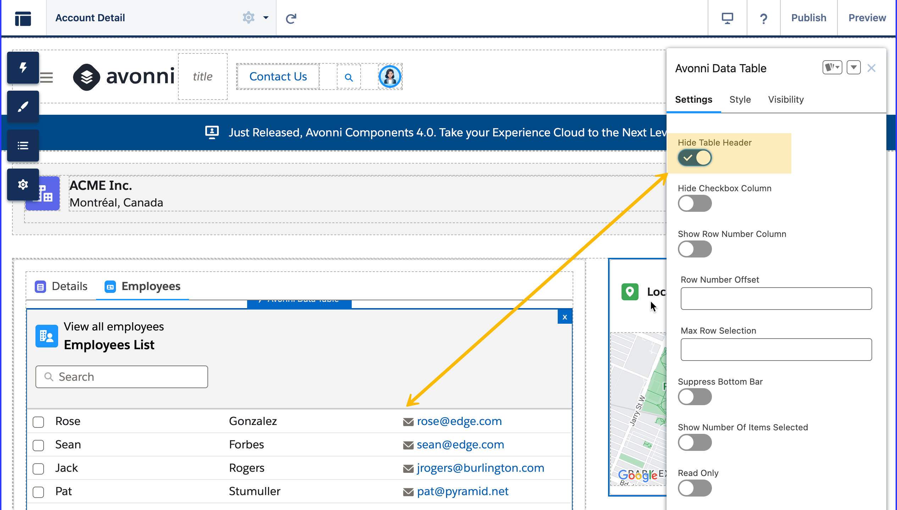Click the header search magnifier icon

[x=349, y=77]
